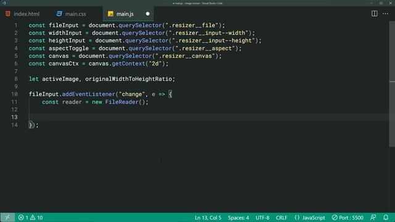Viewport: 395px width, 222px height.
Task: Change end of line sequence CRLF
Action: (281, 218)
